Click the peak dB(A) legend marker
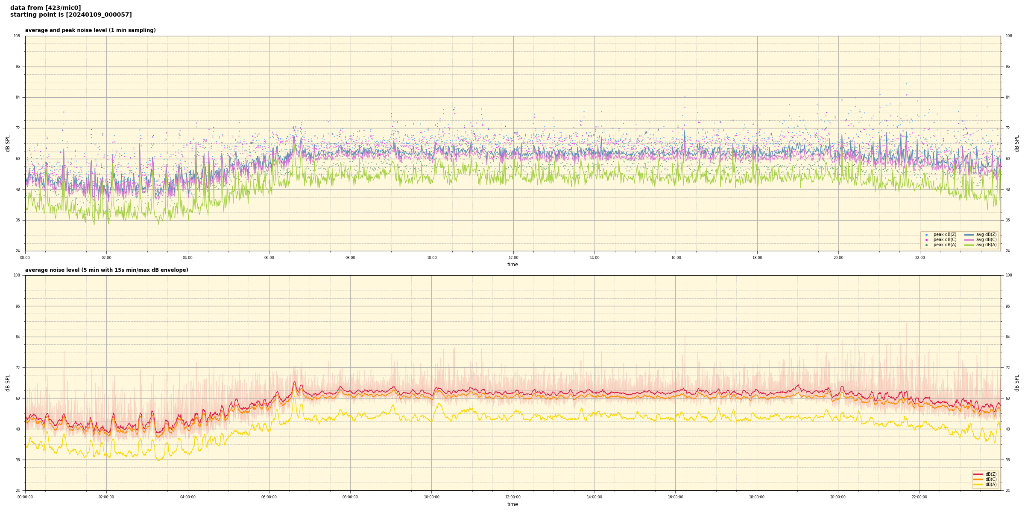The image size is (1025, 512). [x=926, y=245]
